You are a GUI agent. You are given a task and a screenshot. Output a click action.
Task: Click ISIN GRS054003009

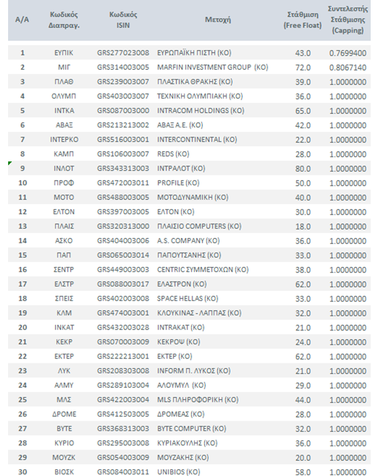[x=123, y=458]
